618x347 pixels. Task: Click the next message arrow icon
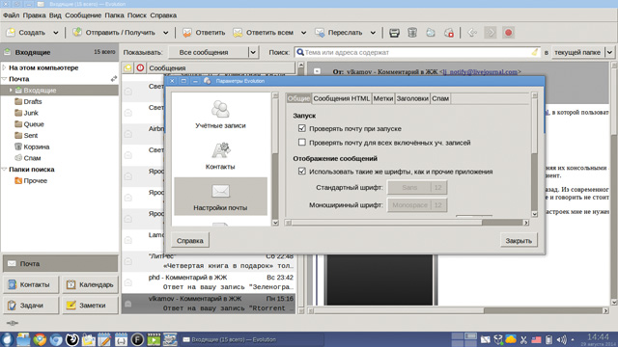click(491, 33)
